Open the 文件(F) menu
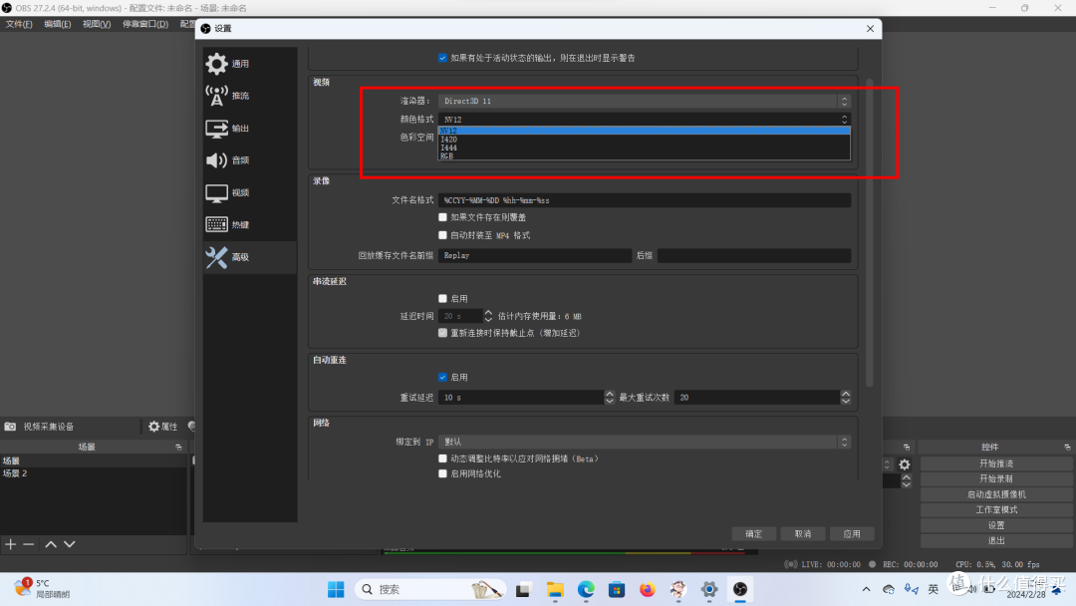 point(19,24)
